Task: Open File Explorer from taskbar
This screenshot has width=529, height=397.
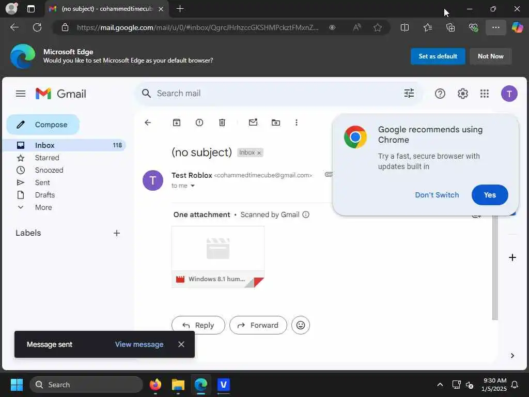Action: (x=178, y=385)
